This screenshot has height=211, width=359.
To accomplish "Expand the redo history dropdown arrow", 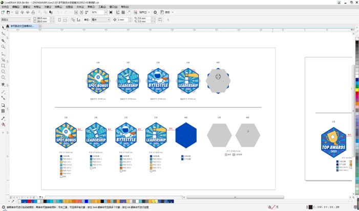I will 70,12.
